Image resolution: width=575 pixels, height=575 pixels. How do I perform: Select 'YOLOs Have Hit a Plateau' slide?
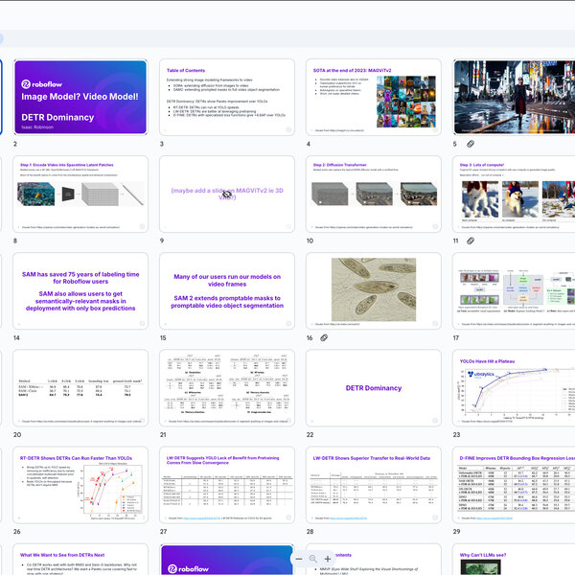click(x=514, y=387)
